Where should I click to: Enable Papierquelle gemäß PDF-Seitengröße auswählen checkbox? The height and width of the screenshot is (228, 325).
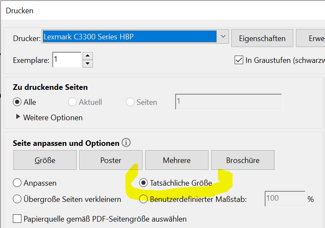coord(17,219)
